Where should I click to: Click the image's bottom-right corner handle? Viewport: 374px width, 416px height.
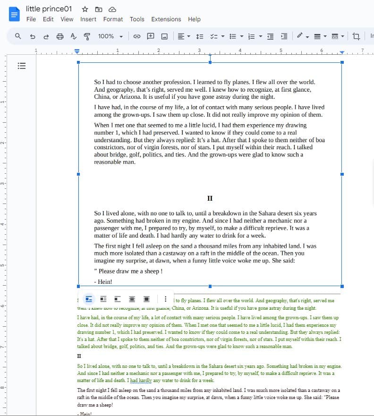pos(342,286)
